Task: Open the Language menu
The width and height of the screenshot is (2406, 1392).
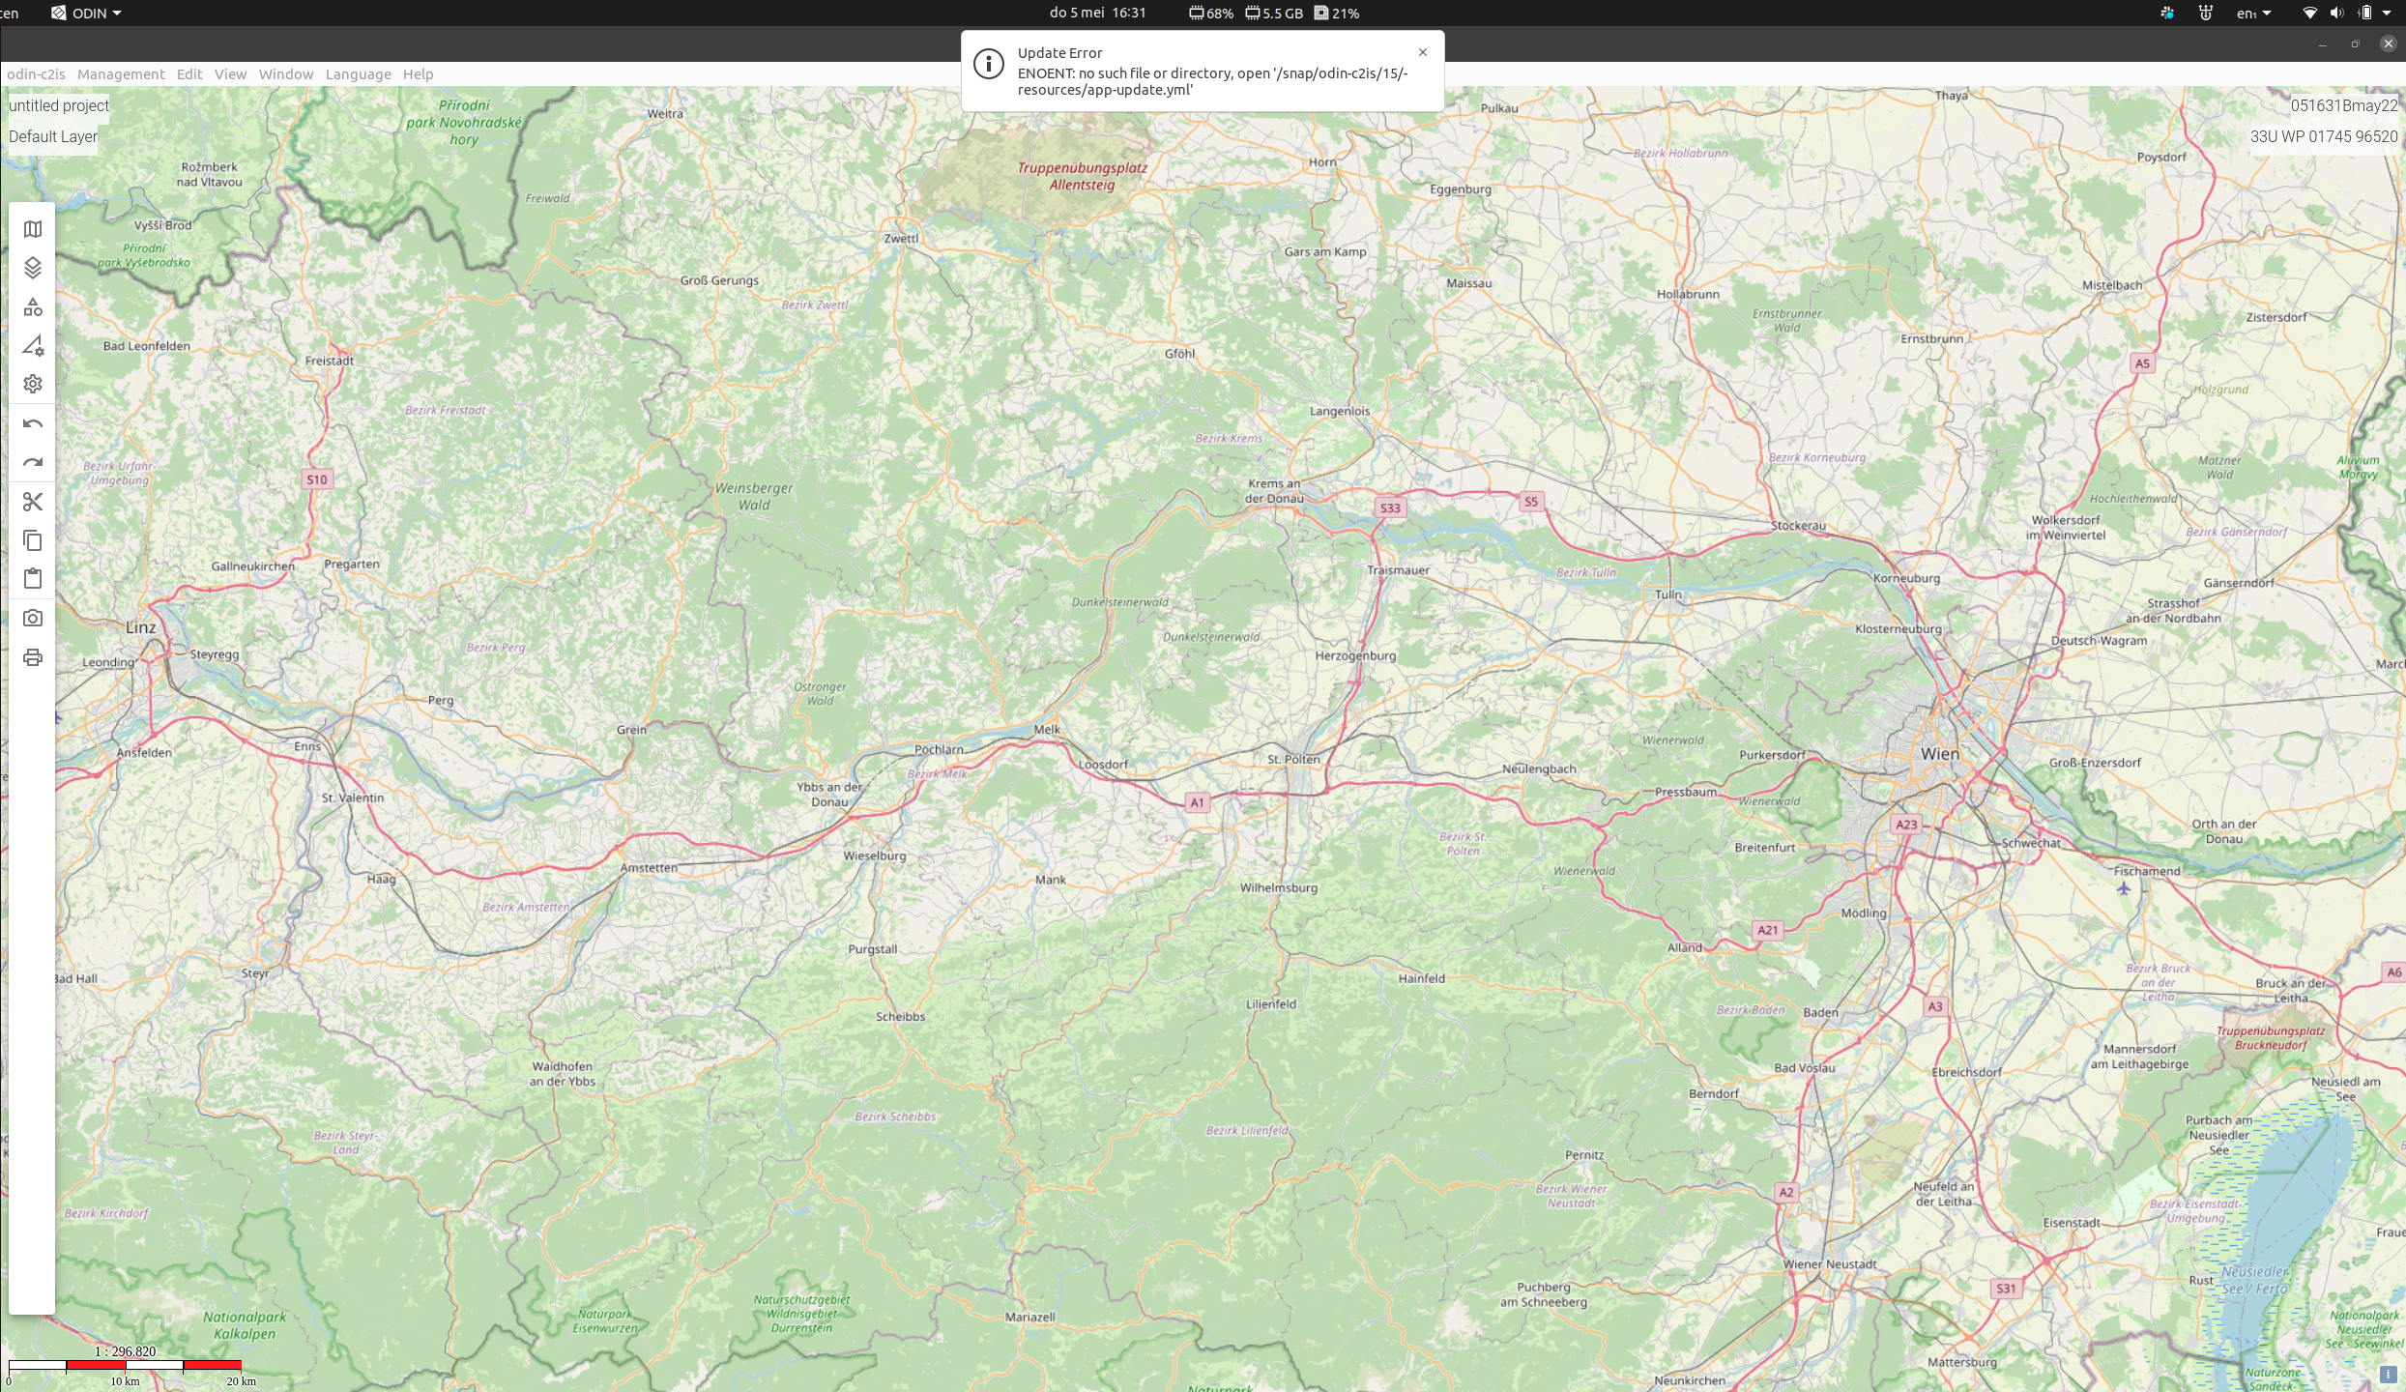Action: point(358,74)
